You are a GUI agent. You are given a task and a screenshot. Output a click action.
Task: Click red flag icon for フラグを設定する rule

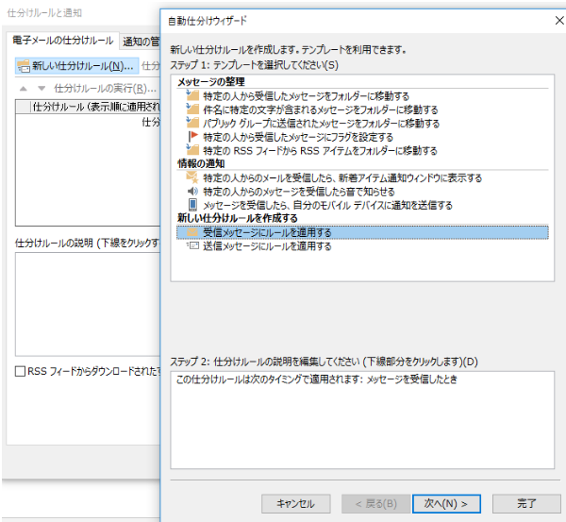(193, 137)
